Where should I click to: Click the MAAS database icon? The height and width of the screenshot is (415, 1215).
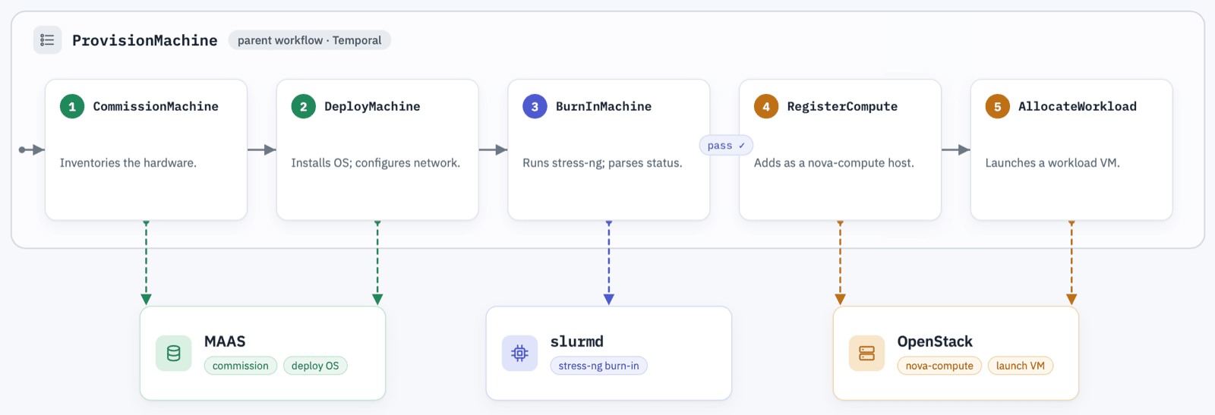pos(174,354)
